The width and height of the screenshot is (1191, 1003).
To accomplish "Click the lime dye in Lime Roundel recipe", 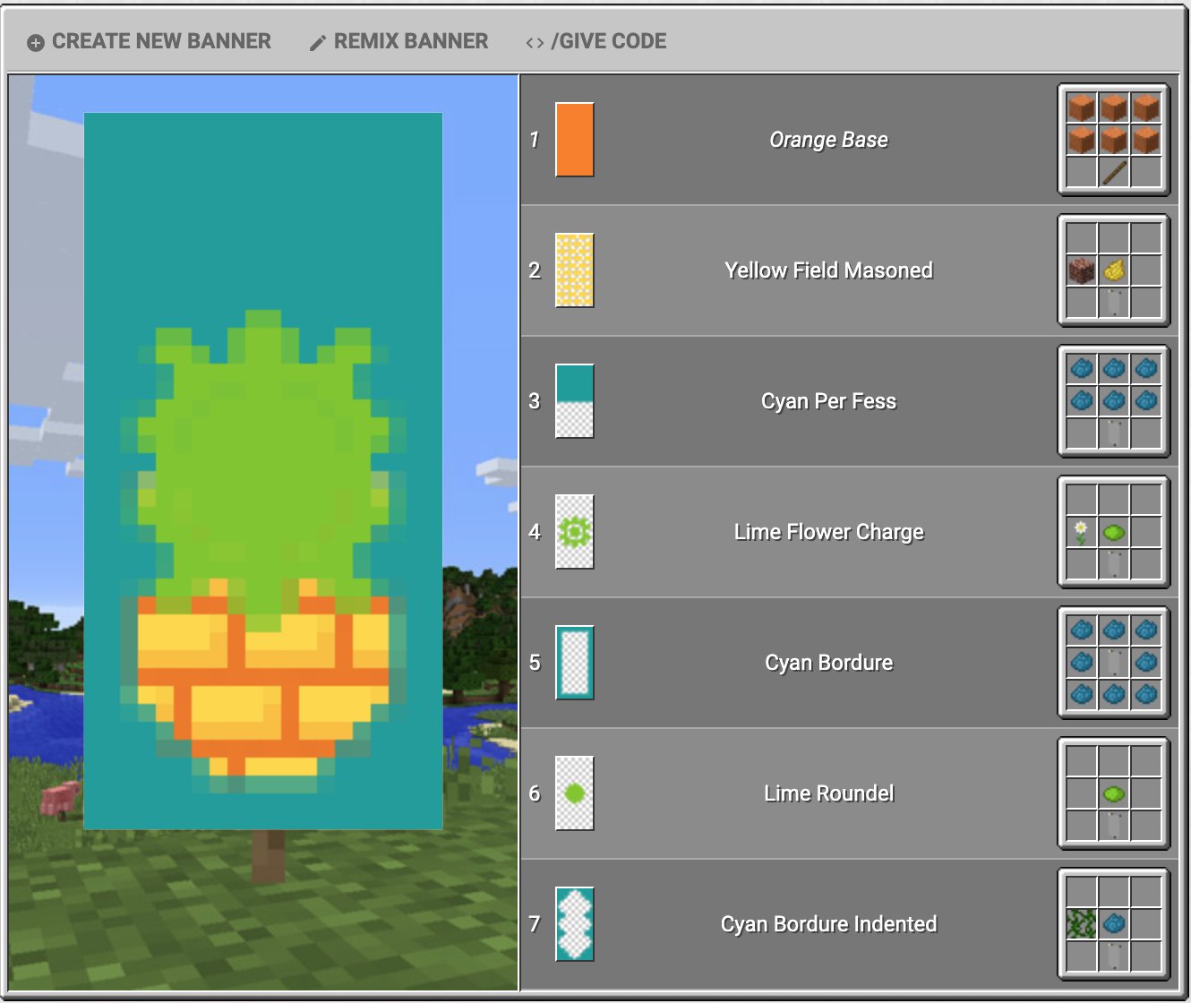I will pyautogui.click(x=1114, y=793).
